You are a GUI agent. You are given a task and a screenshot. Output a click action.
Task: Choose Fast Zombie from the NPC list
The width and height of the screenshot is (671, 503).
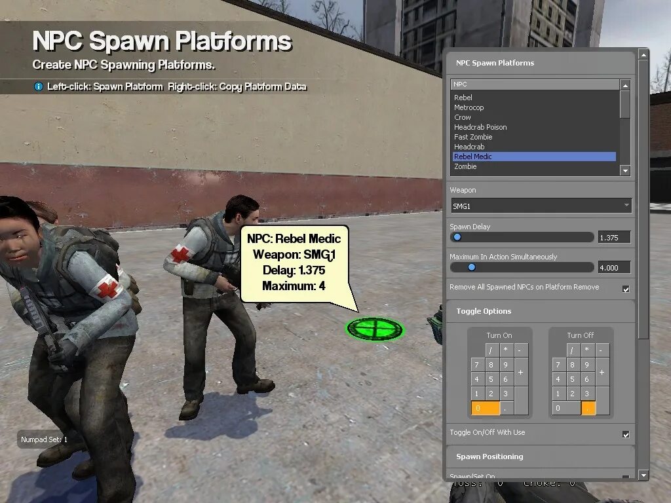tap(534, 137)
